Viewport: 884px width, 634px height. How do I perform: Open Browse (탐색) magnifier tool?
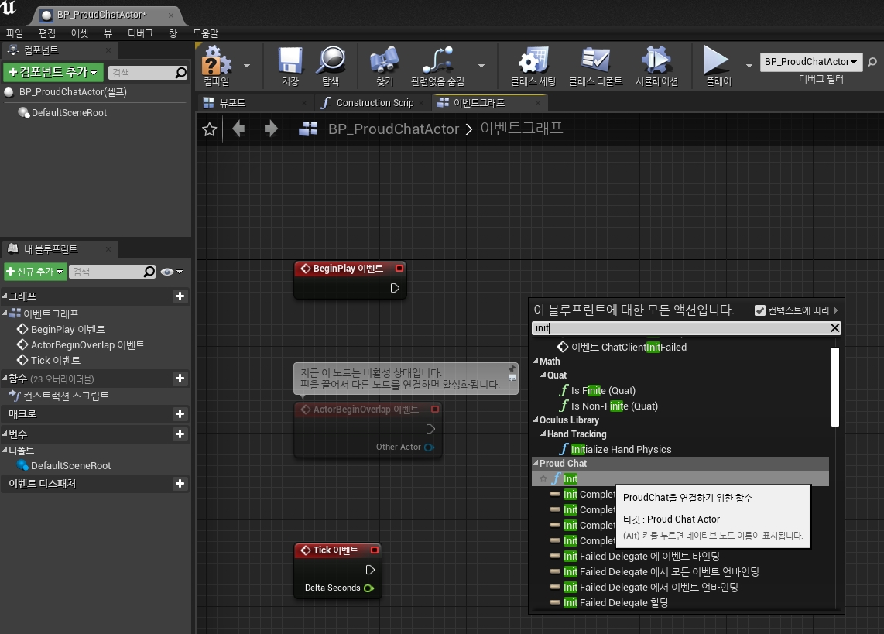tap(331, 61)
